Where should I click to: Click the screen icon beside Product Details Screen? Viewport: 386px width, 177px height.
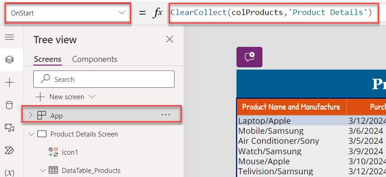pos(42,134)
